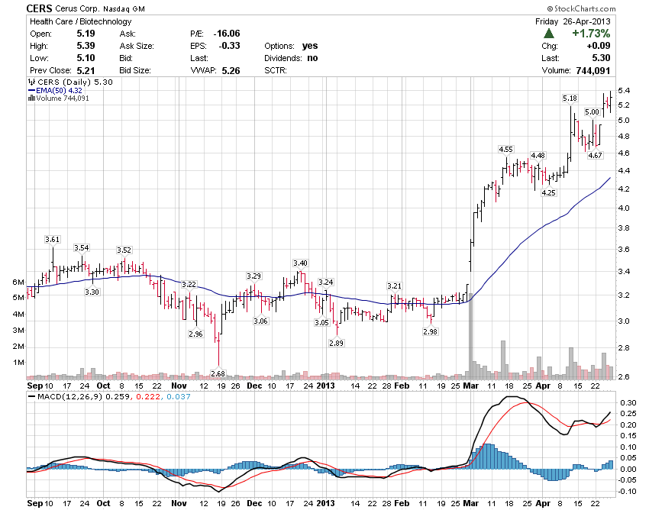Click the VWAP value 5.26
This screenshot has width=649, height=510.
point(231,71)
